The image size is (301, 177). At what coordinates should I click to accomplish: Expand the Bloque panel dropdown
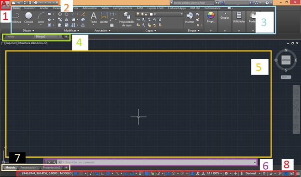tap(193, 30)
